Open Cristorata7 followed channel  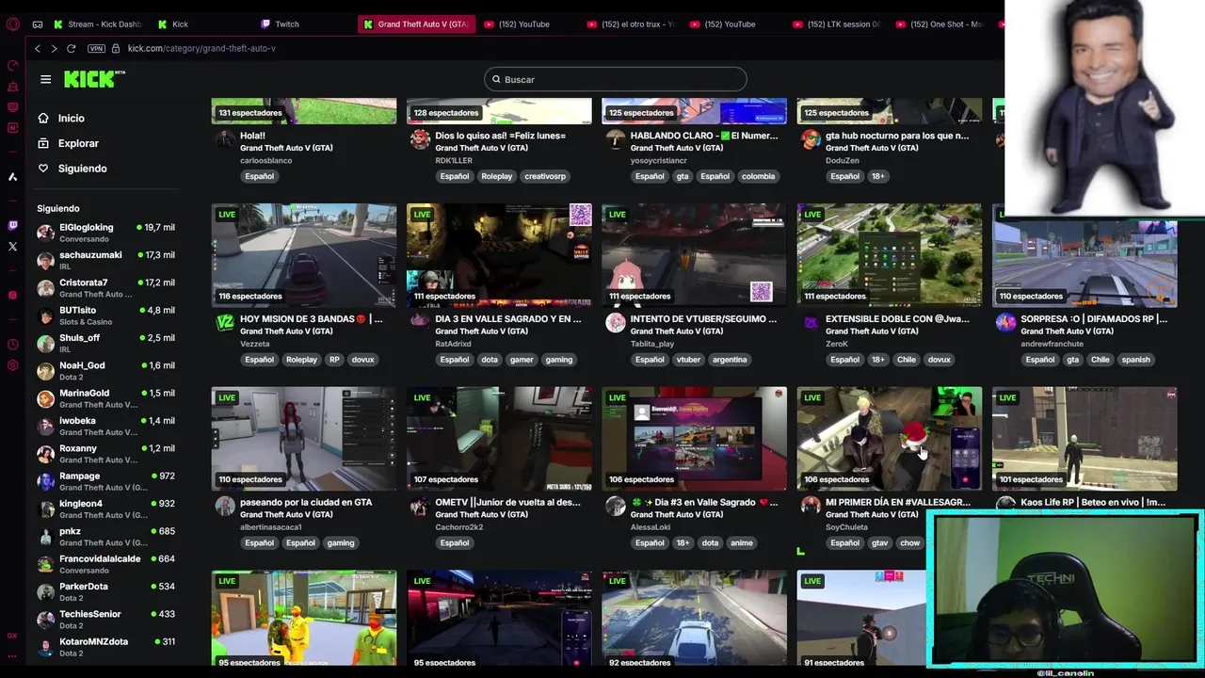pos(105,287)
